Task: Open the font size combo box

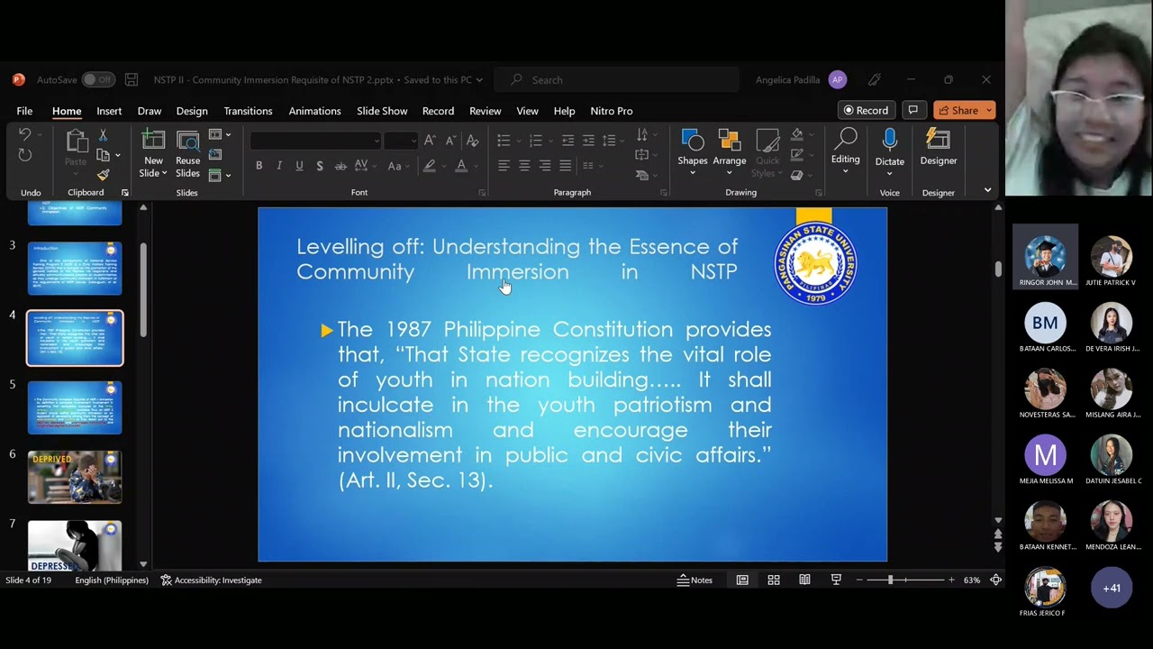Action: pos(400,141)
